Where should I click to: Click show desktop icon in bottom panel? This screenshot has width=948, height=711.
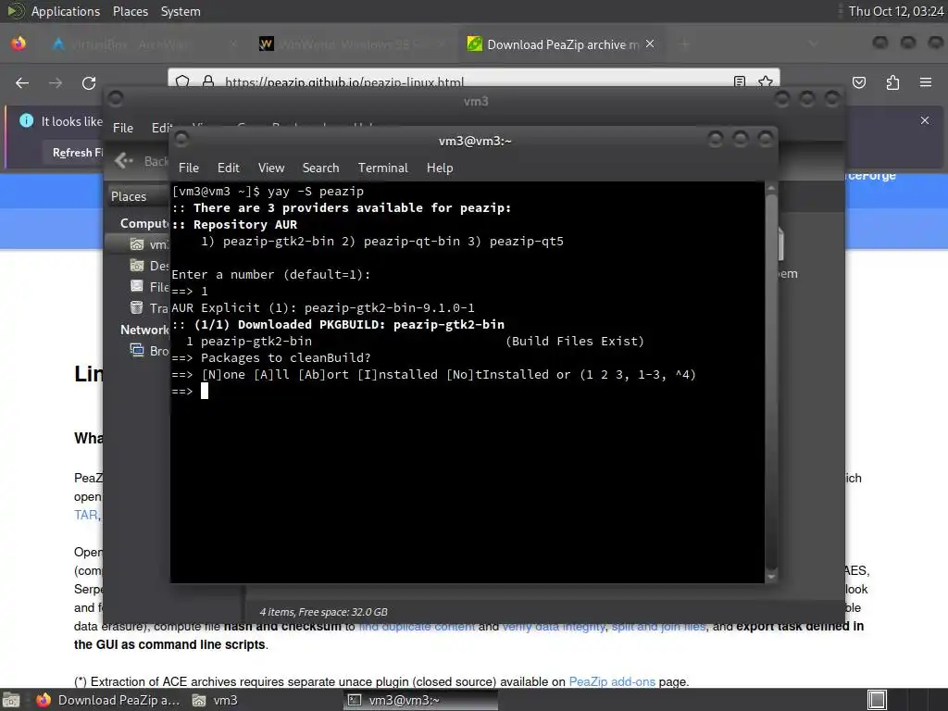click(x=11, y=700)
